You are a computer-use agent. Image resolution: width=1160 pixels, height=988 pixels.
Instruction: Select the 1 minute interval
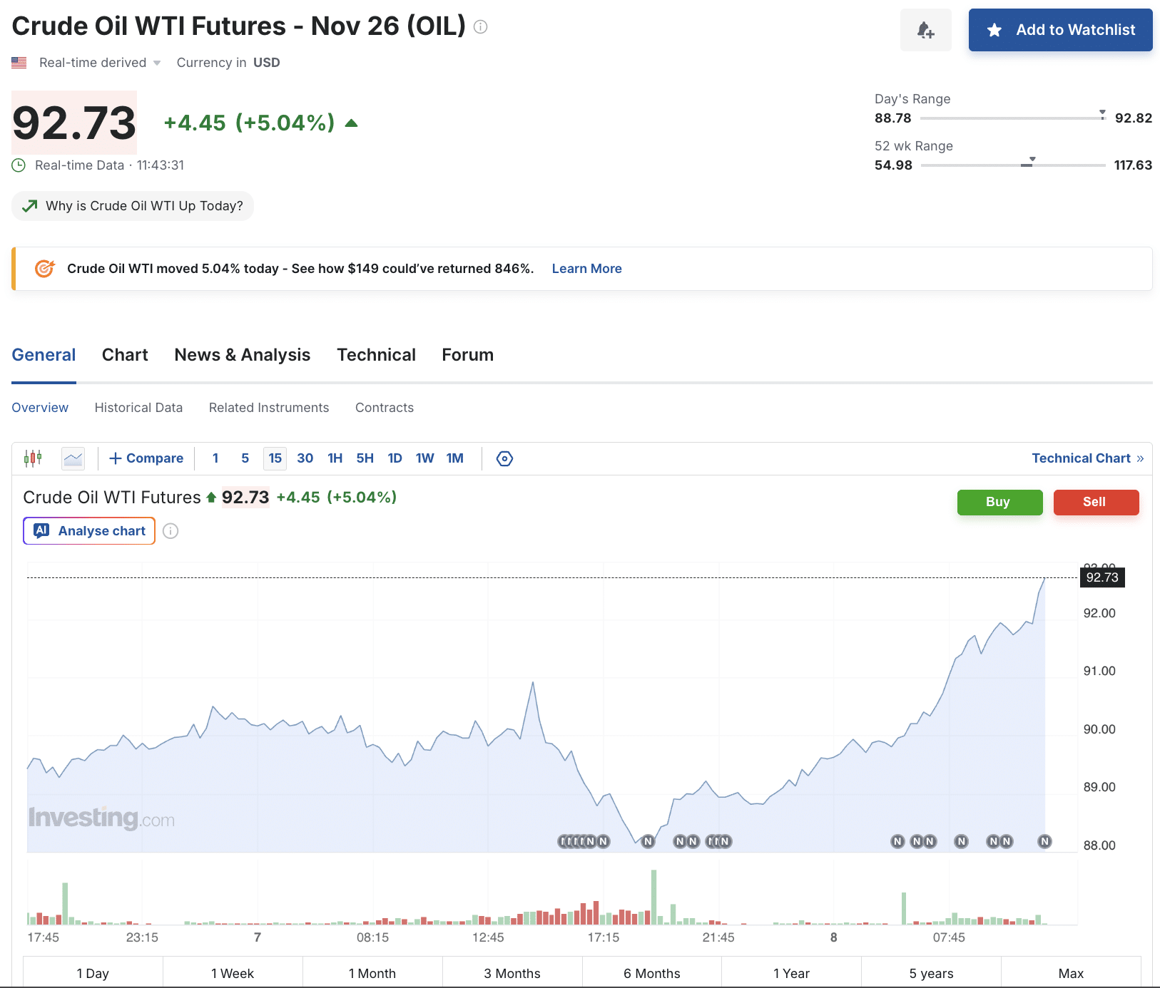(215, 458)
